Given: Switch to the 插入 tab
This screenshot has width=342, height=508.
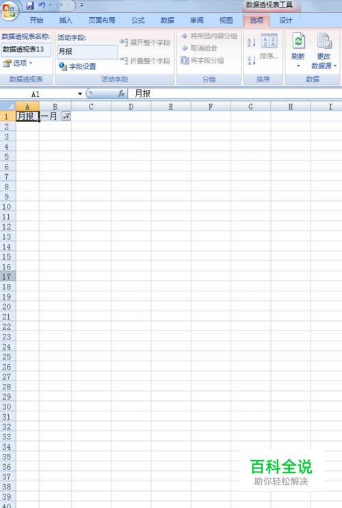Looking at the screenshot, I should pyautogui.click(x=66, y=21).
